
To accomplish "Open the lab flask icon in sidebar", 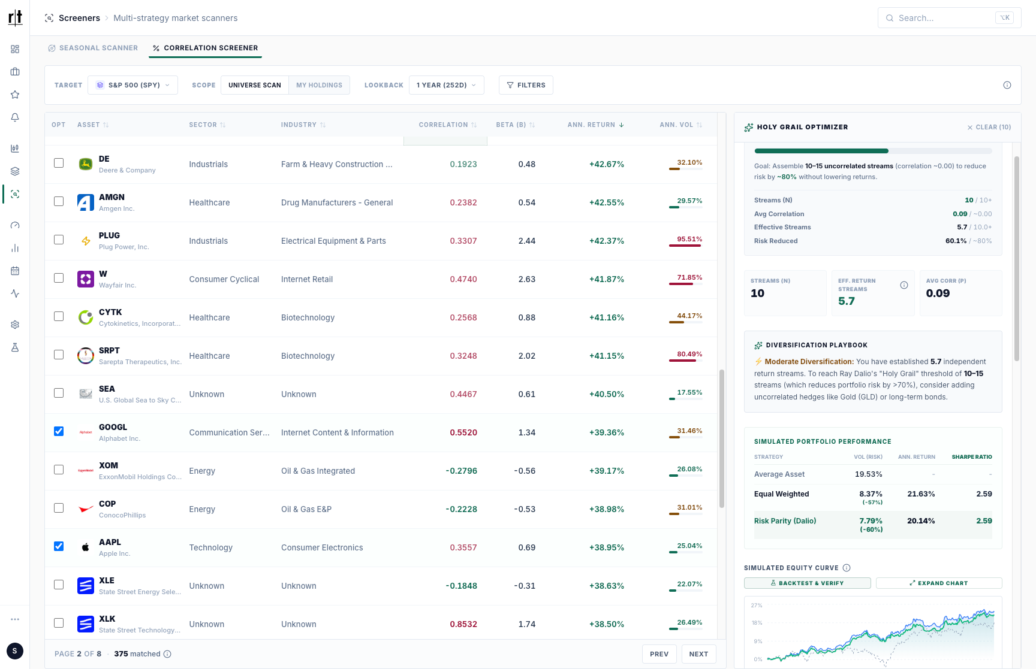I will click(15, 347).
